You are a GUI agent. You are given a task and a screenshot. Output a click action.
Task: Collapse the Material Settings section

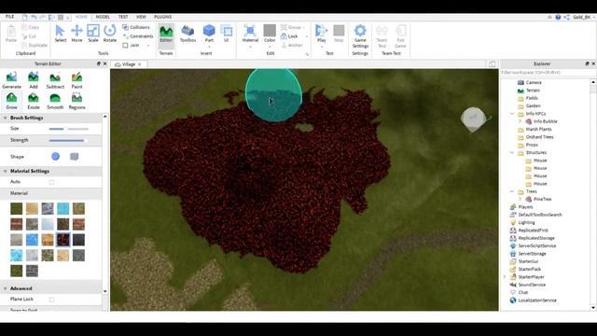coord(6,172)
